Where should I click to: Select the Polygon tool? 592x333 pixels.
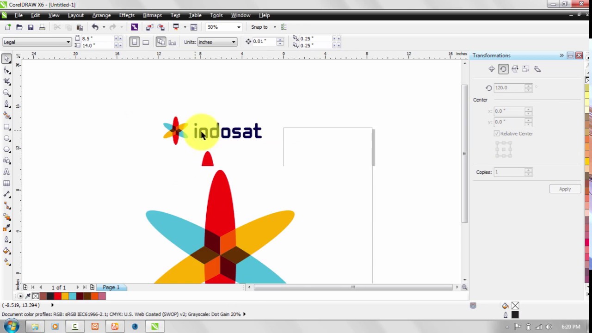point(6,149)
